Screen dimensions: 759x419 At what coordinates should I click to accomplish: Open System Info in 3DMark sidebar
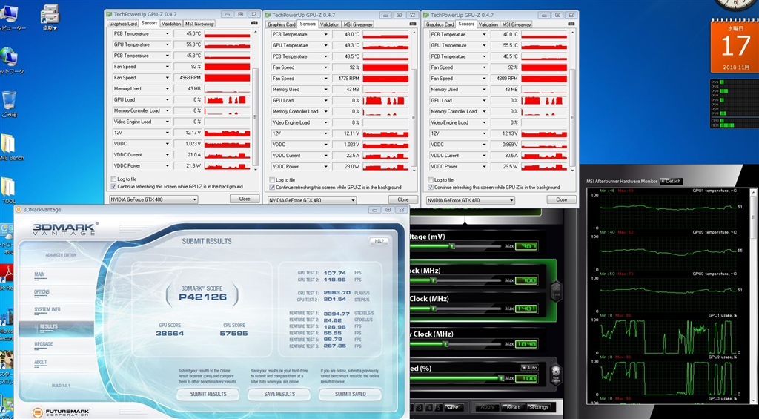(47, 309)
